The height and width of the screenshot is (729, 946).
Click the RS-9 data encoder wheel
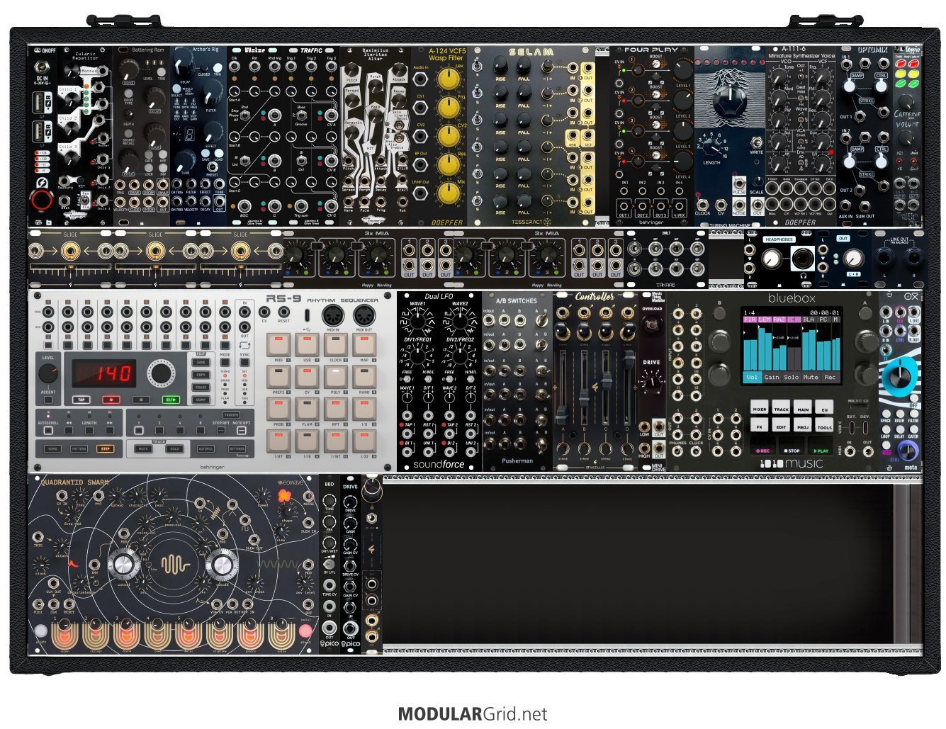pos(161,373)
